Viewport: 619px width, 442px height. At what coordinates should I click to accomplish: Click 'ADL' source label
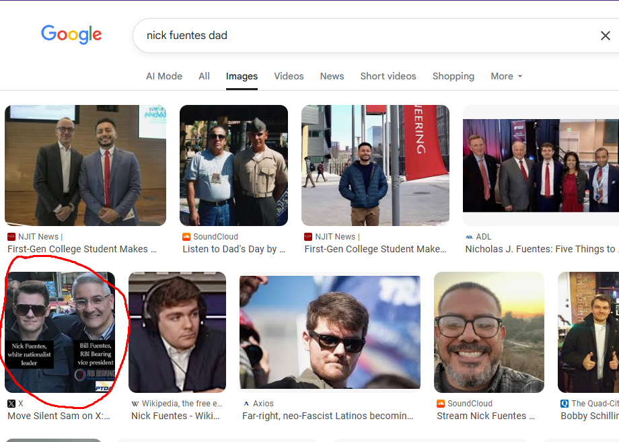click(484, 237)
